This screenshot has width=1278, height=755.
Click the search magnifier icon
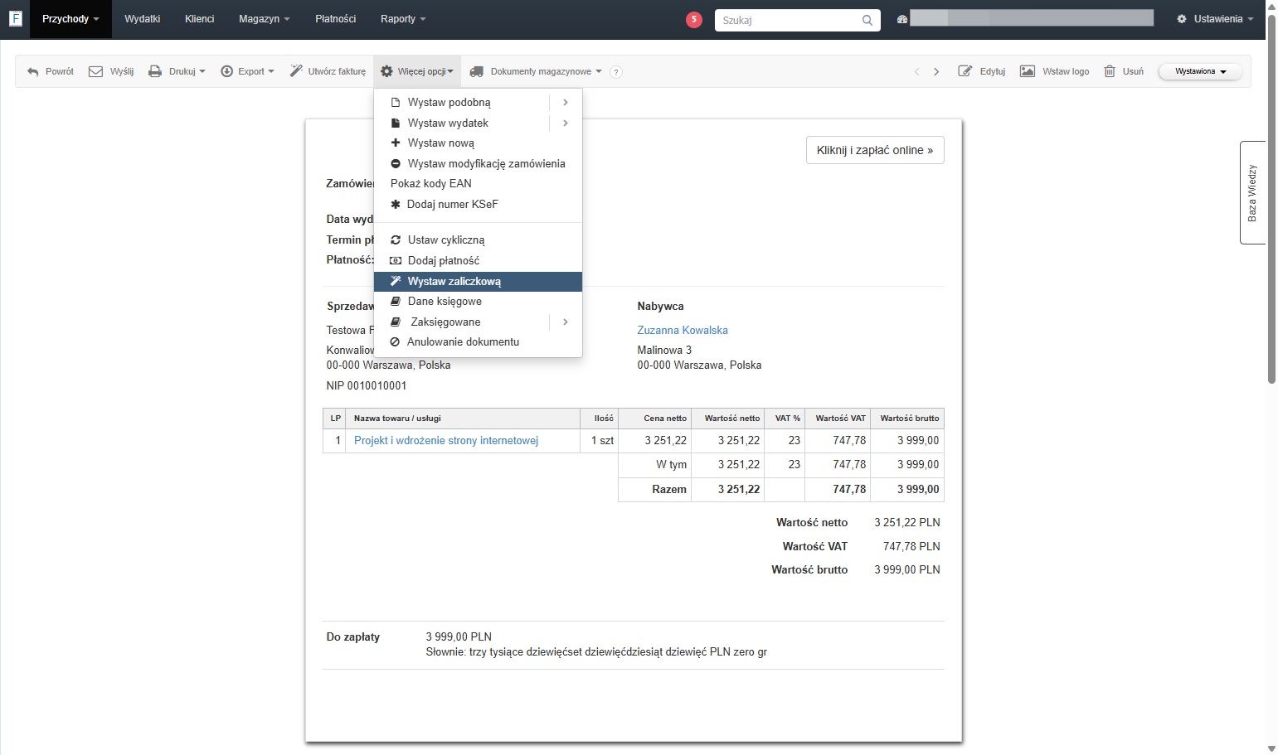pos(867,20)
